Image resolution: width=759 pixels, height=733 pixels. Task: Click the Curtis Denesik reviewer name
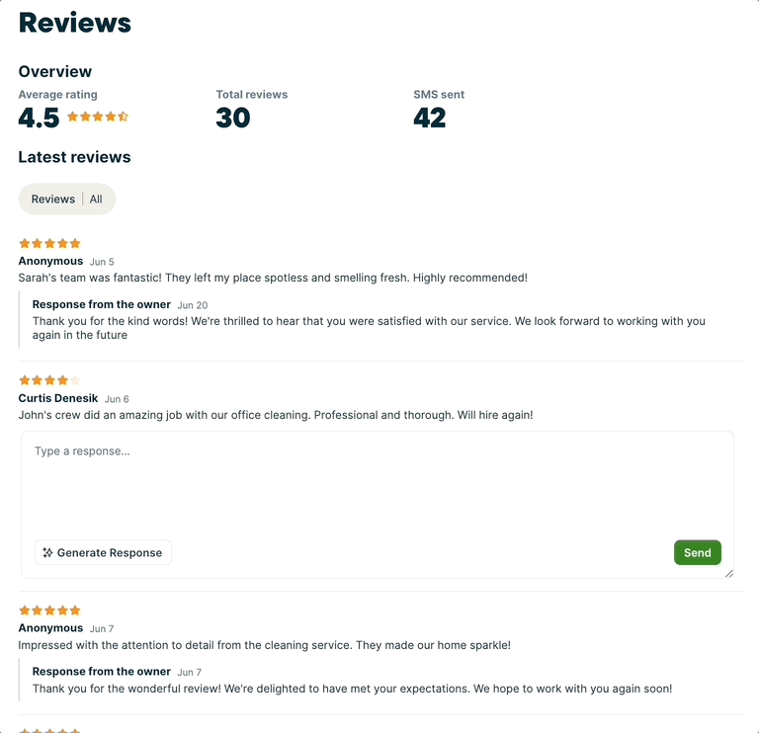coord(58,398)
